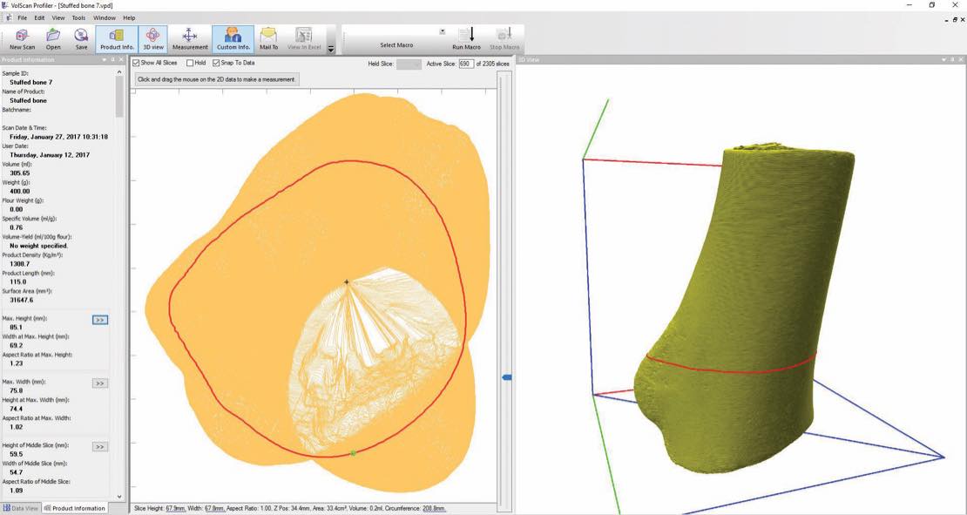Click the blue slice position slider handle

point(507,377)
